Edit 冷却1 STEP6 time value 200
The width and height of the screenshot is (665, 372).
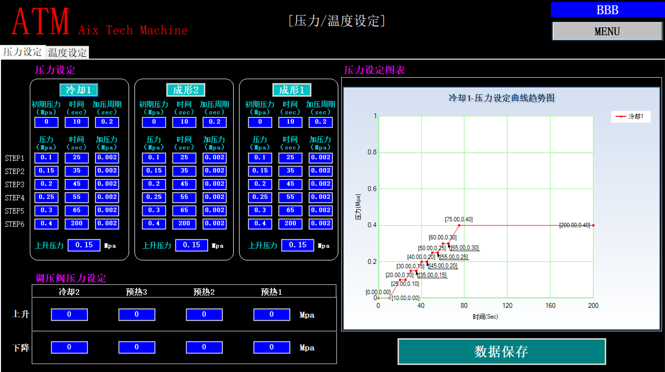click(x=76, y=223)
